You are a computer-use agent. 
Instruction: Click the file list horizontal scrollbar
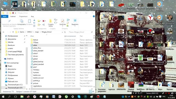point(56,89)
